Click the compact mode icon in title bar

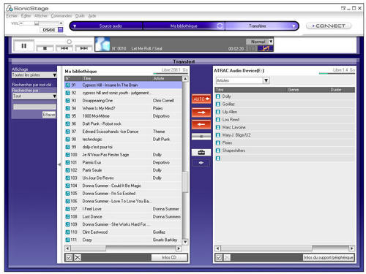click(x=343, y=8)
